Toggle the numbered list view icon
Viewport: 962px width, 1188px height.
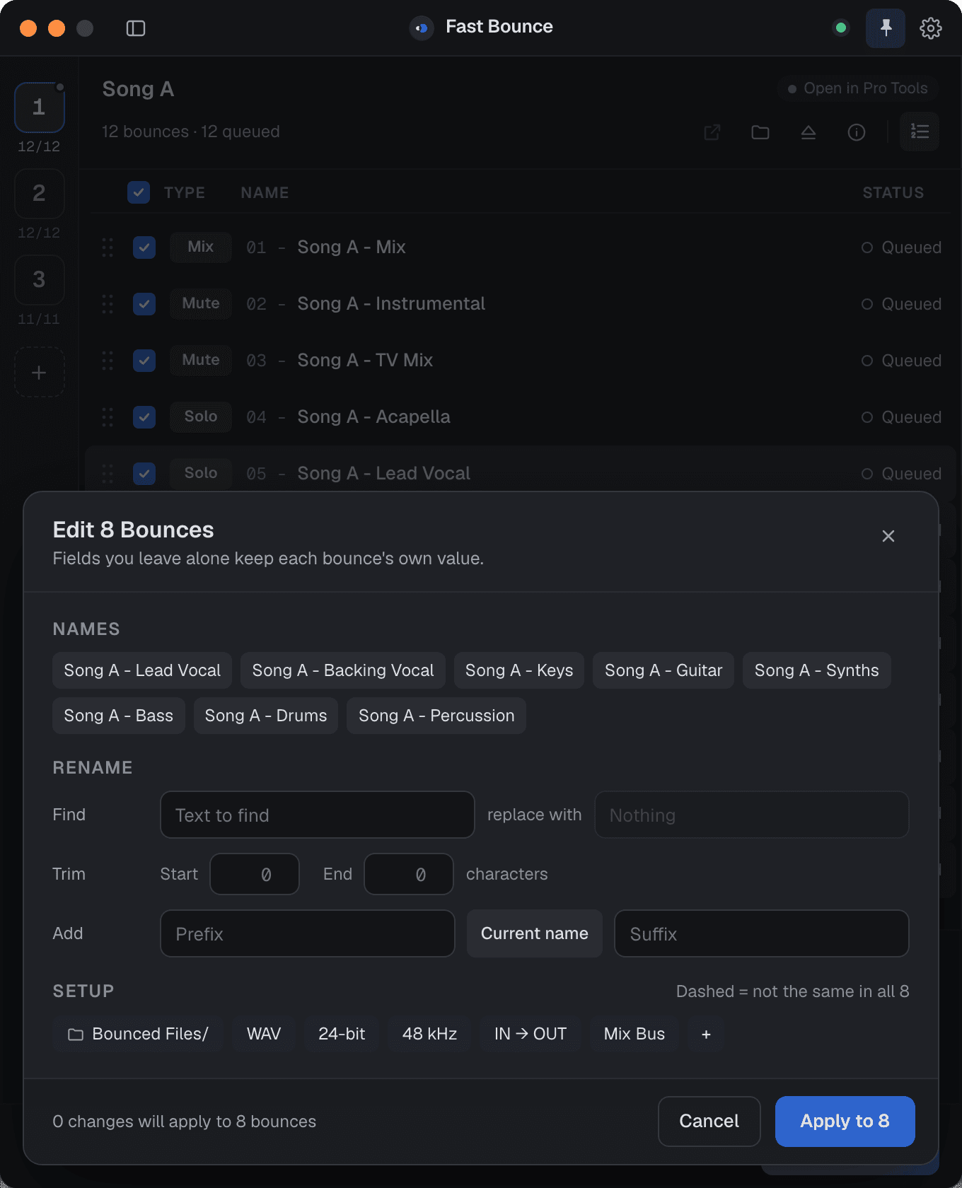(920, 132)
